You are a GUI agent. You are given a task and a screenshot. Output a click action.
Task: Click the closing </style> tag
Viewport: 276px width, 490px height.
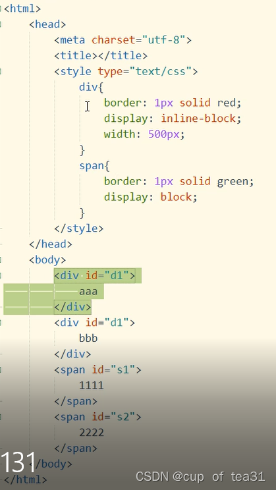click(79, 229)
